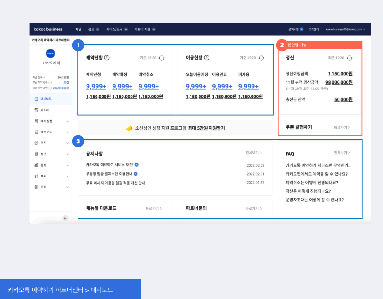Screen dimensions: 383x299
Task: Click the help icon beside 예약현황
Action: (107, 58)
